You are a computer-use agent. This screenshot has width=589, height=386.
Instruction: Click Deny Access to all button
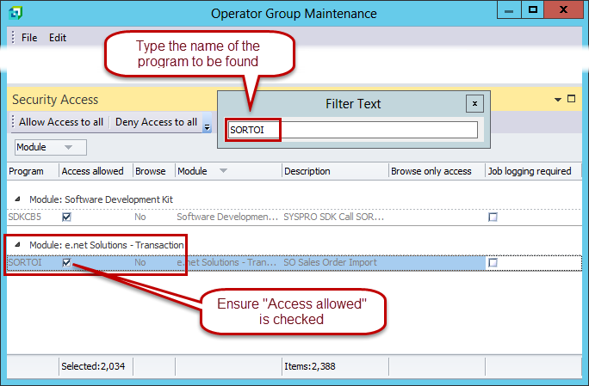tap(156, 123)
